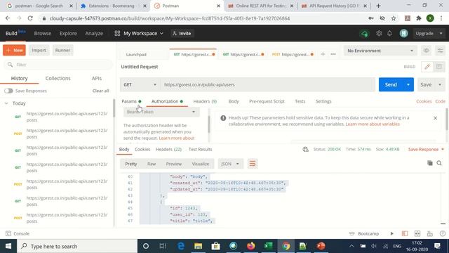Add a new request tab with plus icon
449x253 pixels.
323,54
